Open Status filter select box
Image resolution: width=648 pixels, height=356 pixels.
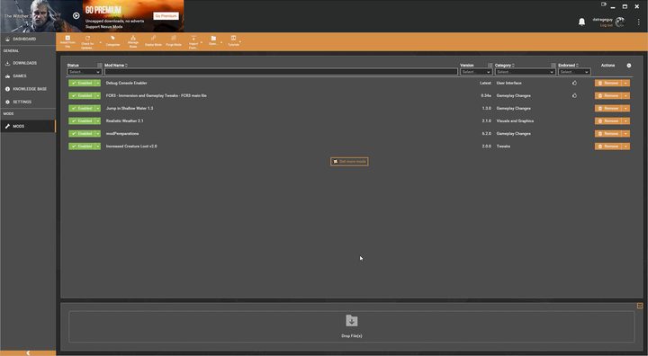(x=85, y=72)
